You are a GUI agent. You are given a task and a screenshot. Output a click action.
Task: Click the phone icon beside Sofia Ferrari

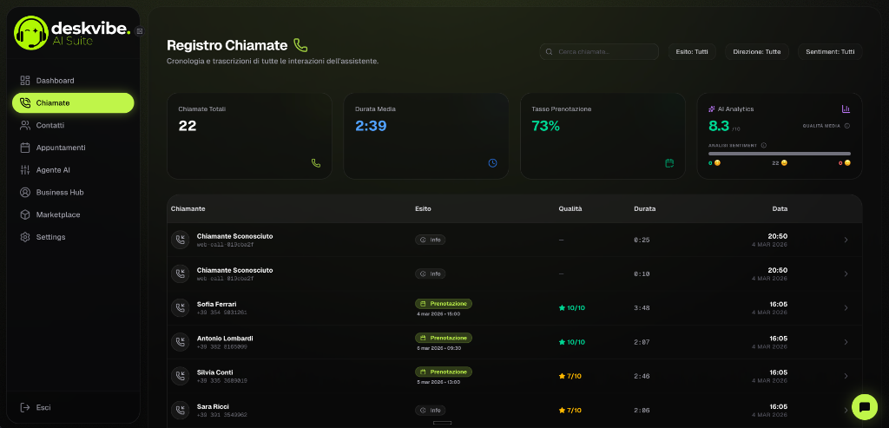pos(181,307)
